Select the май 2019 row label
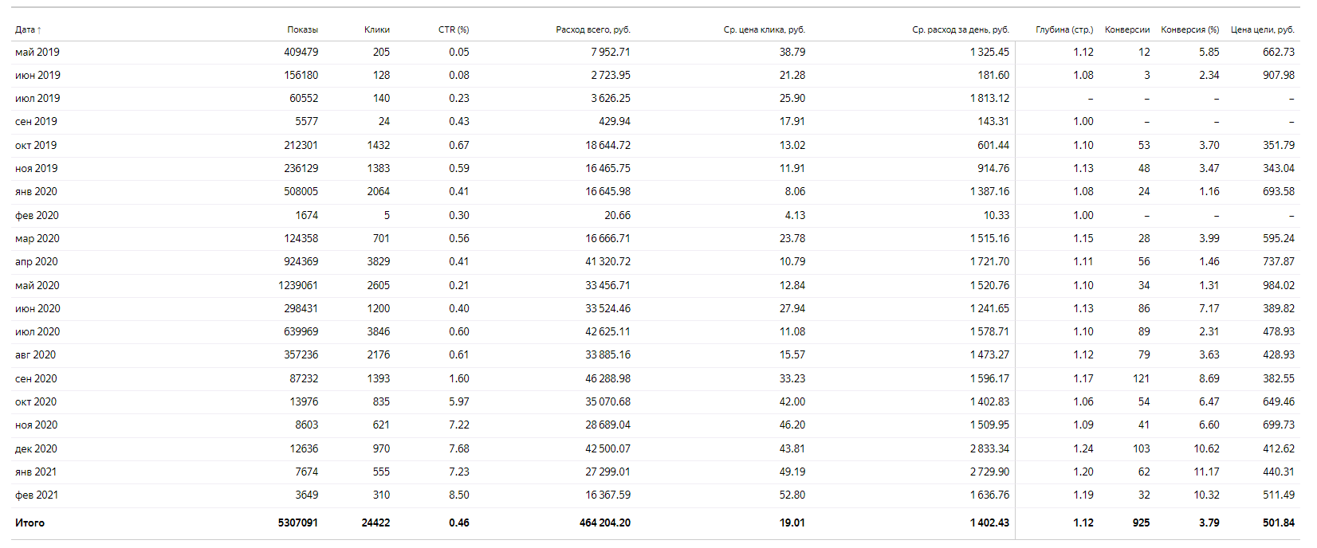Screen dimensions: 1317x548 [37, 52]
